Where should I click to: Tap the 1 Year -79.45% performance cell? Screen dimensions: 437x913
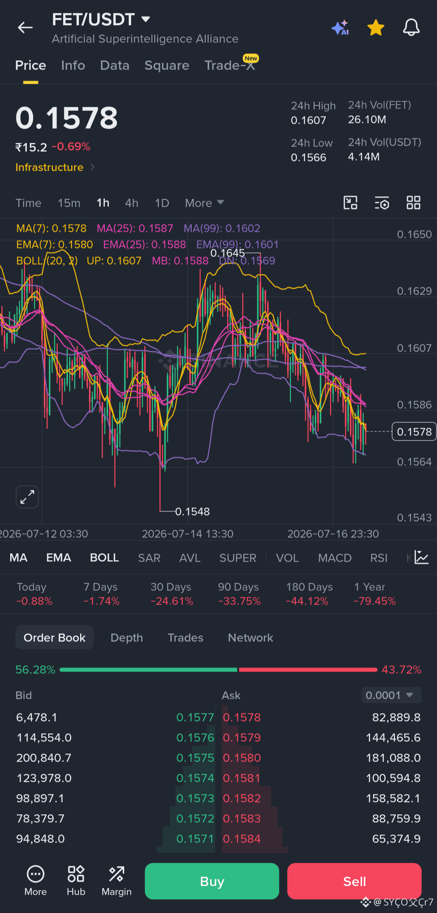[375, 594]
